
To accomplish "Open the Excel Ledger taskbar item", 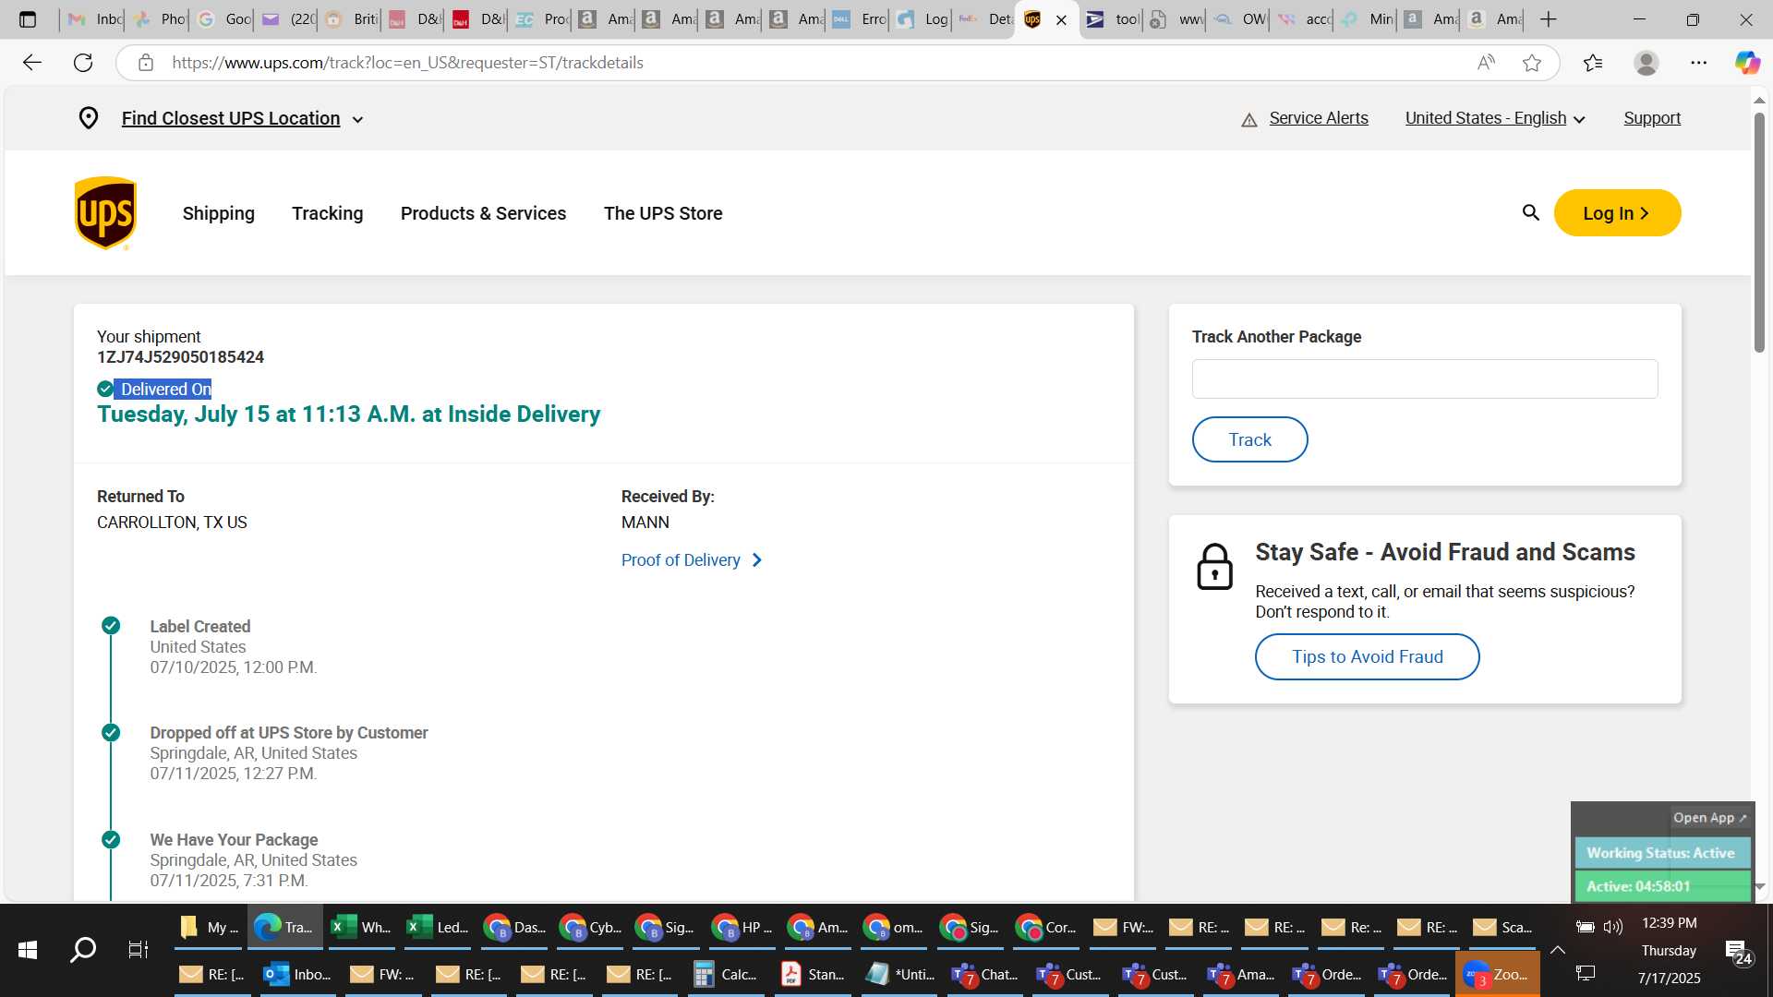I will [438, 928].
